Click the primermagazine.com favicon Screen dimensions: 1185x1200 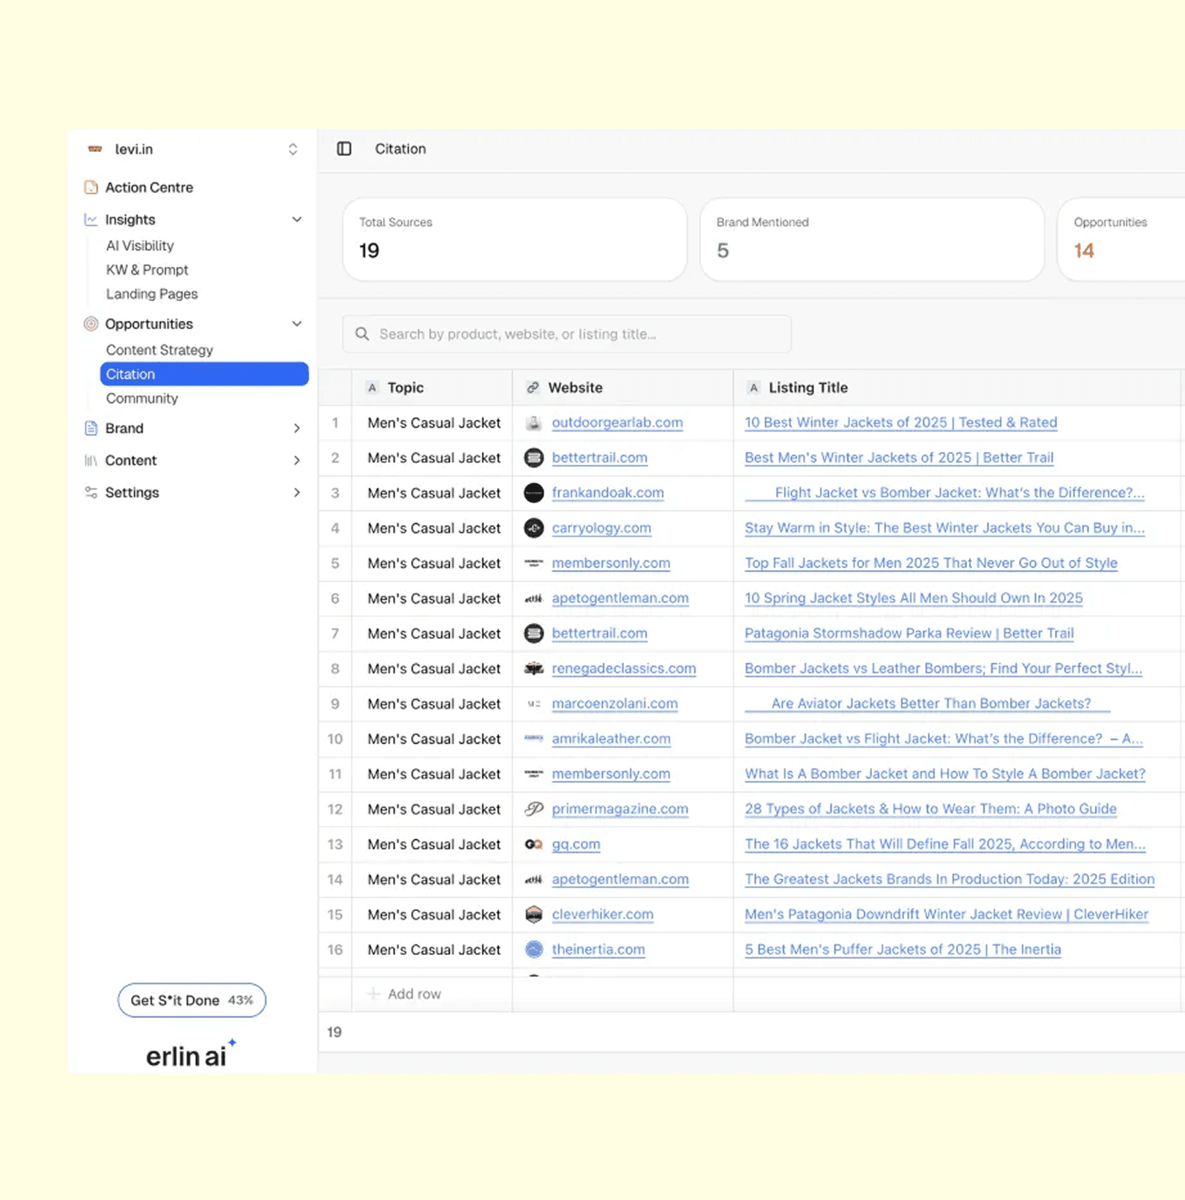click(x=534, y=809)
